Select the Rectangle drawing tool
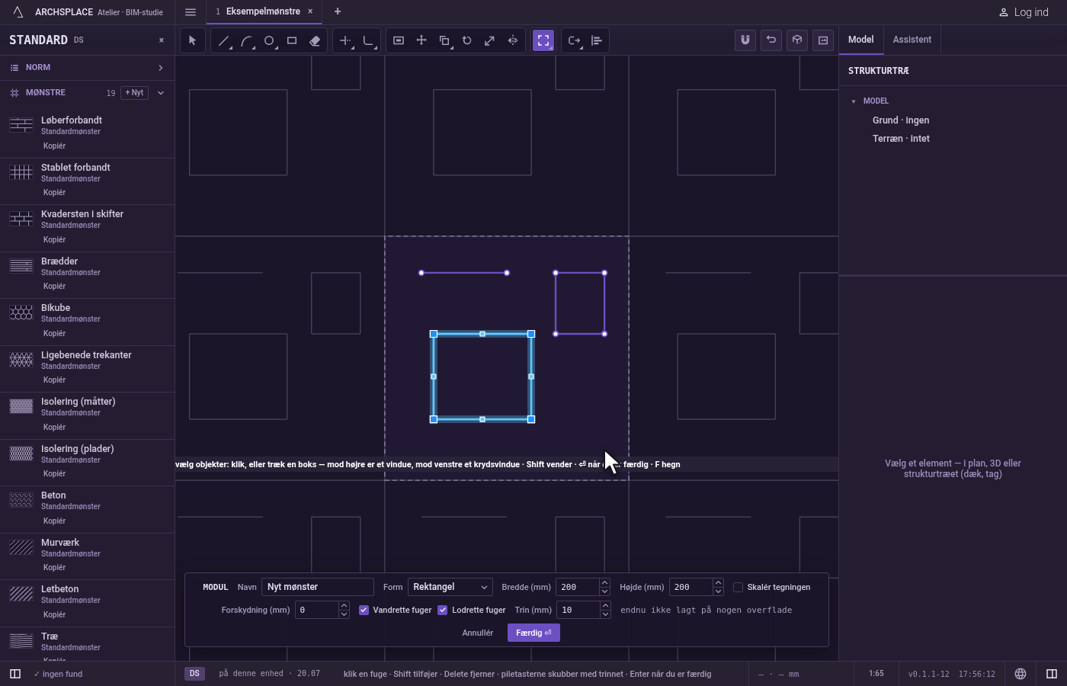 click(292, 40)
